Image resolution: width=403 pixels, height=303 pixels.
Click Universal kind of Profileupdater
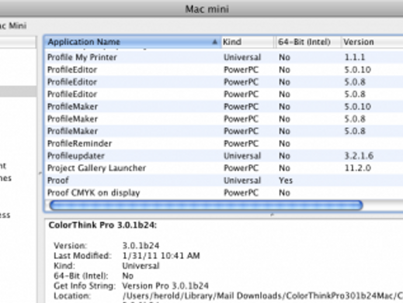point(242,156)
